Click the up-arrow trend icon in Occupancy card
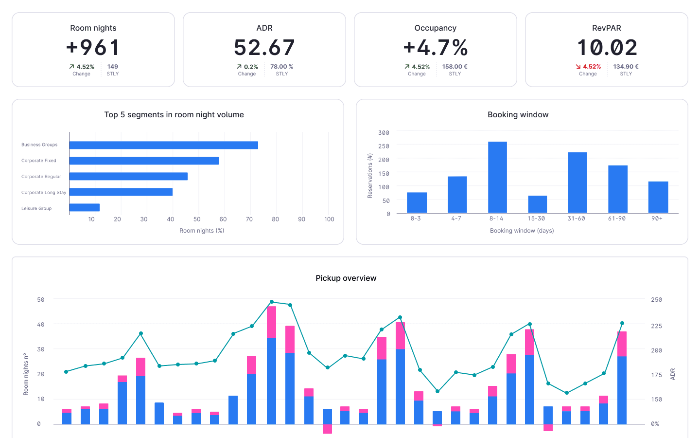The width and height of the screenshot is (700, 438). coord(407,67)
